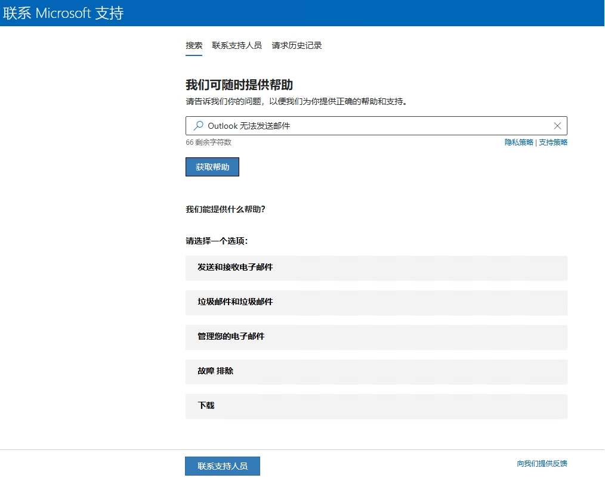Viewport: 605px width, 481px height.
Task: Open the 向我们提供反馈 link
Action: (x=542, y=463)
